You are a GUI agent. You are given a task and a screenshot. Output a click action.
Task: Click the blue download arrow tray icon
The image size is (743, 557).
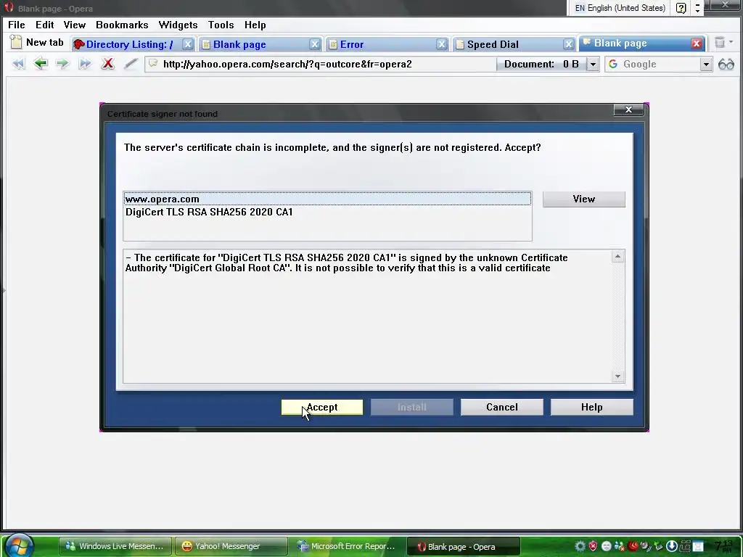click(x=671, y=546)
